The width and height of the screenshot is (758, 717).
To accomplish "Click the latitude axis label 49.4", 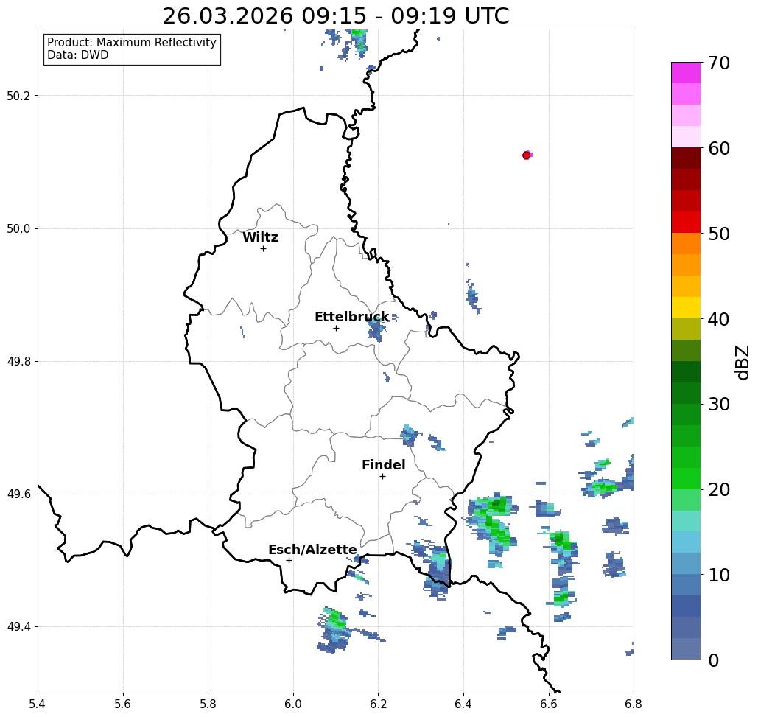I will [x=18, y=627].
